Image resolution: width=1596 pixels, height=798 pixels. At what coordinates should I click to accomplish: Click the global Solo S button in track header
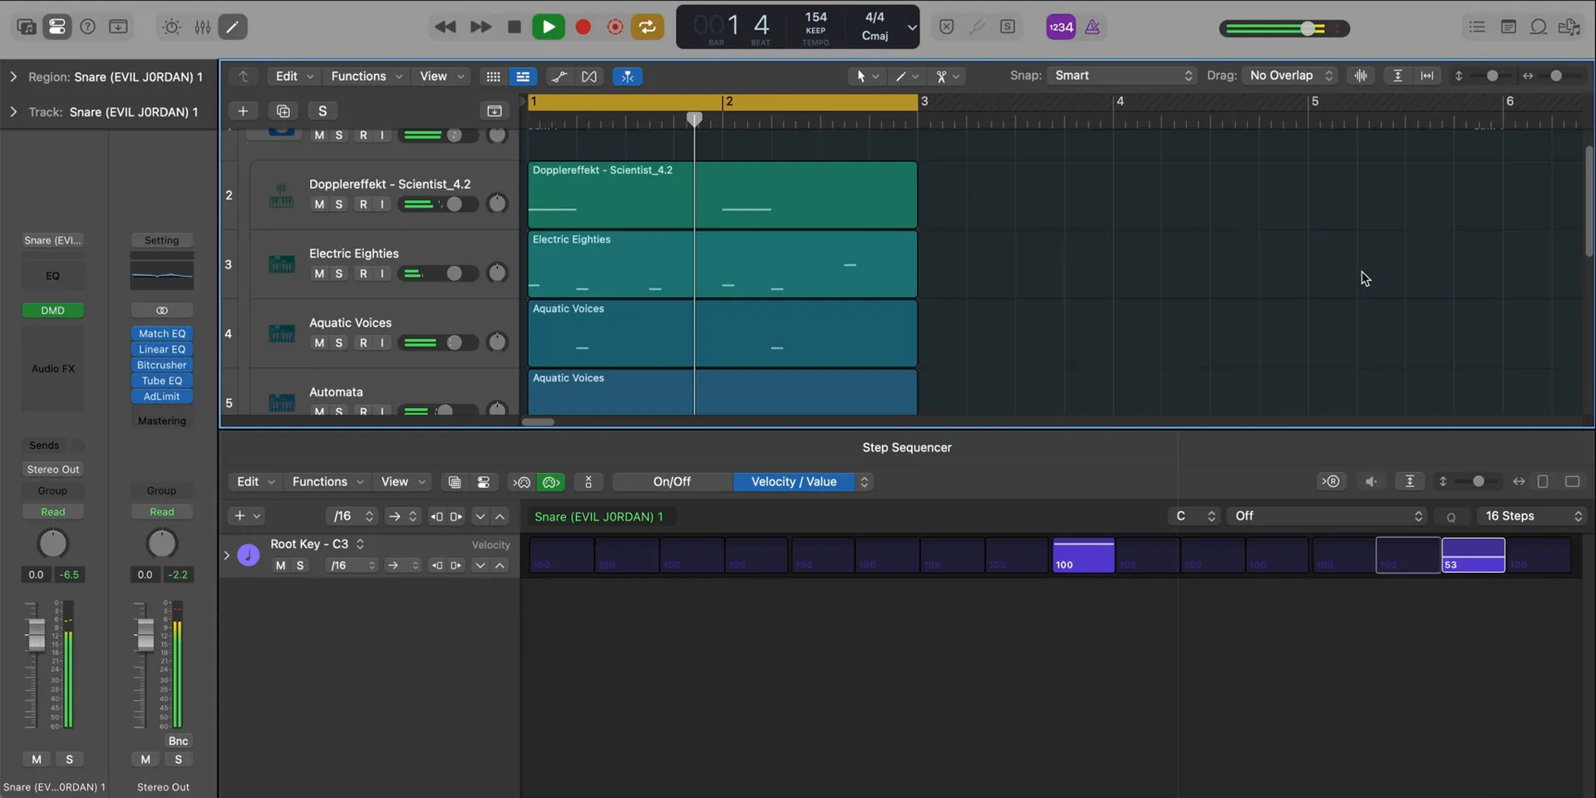pyautogui.click(x=323, y=111)
